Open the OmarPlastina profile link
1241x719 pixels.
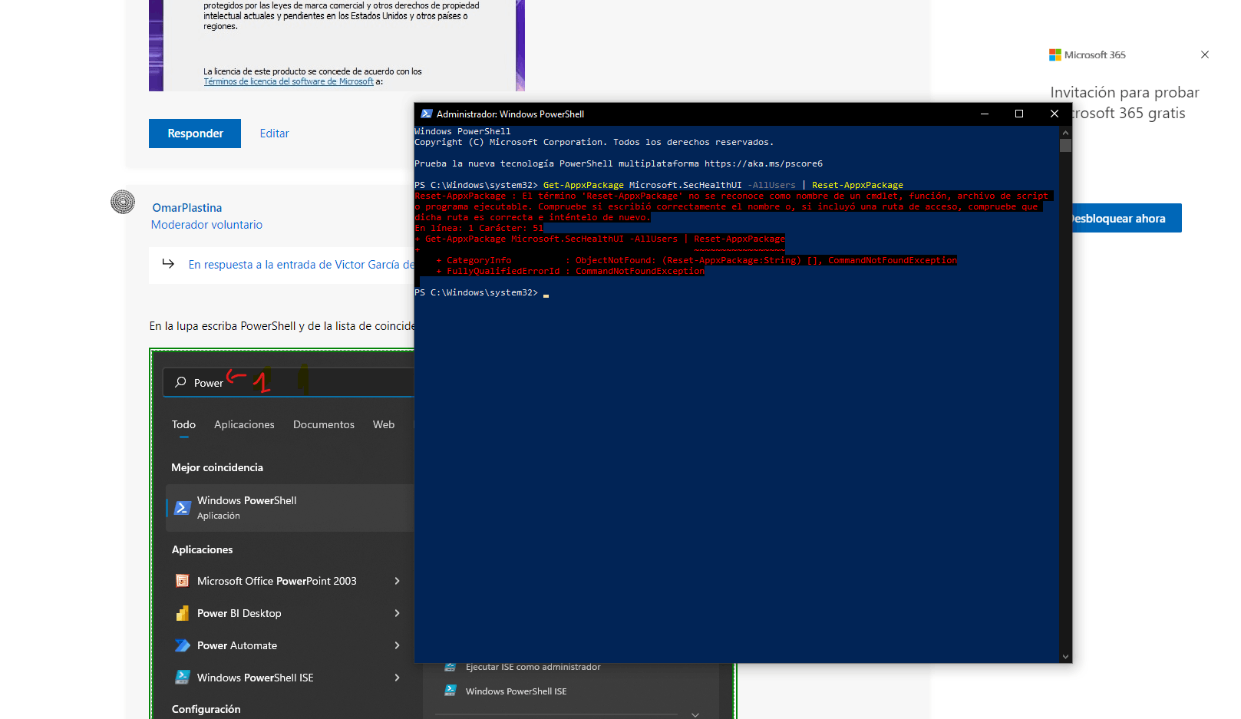pyautogui.click(x=187, y=208)
